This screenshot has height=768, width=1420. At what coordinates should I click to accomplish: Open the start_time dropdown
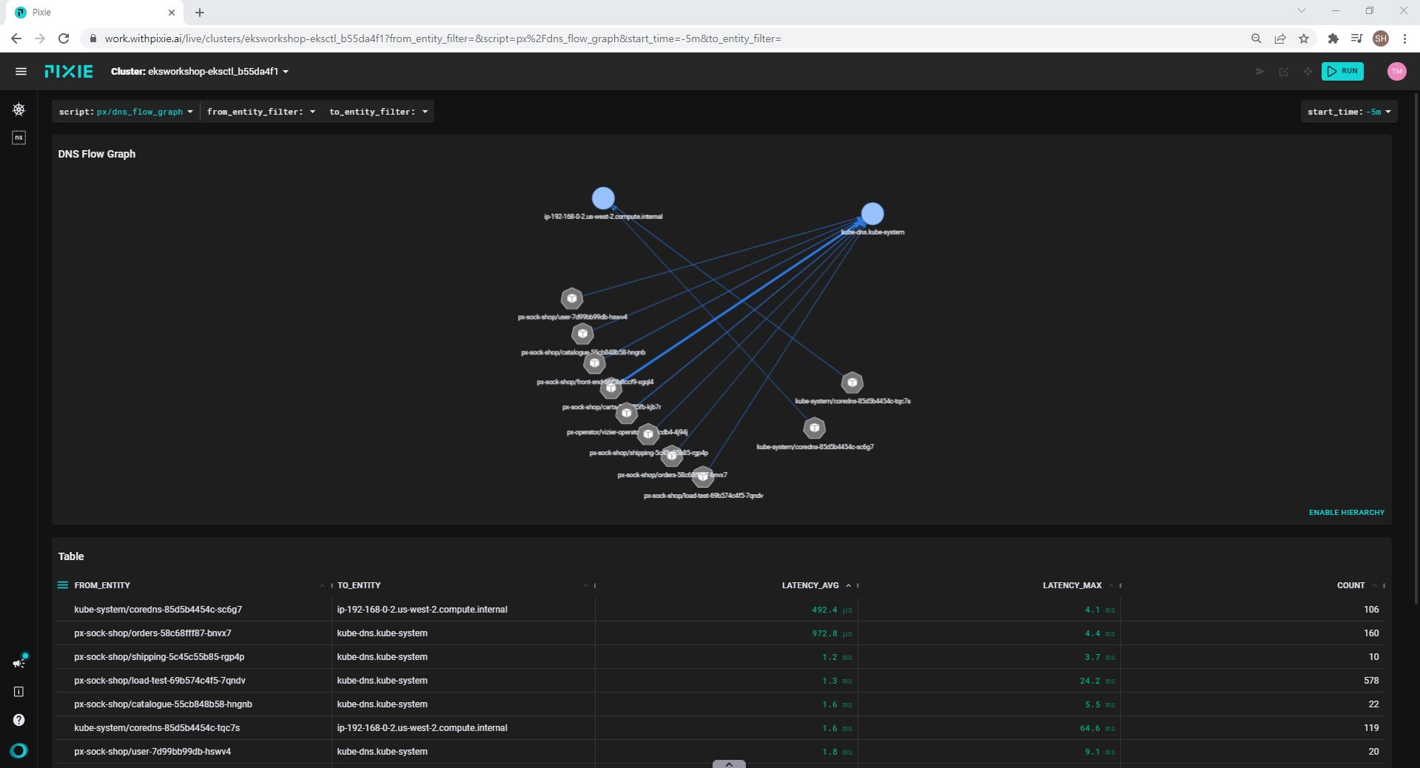tap(1348, 112)
